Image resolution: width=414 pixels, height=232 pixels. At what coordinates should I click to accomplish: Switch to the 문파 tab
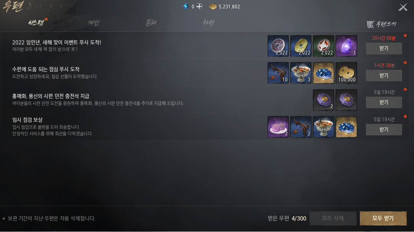(x=151, y=23)
